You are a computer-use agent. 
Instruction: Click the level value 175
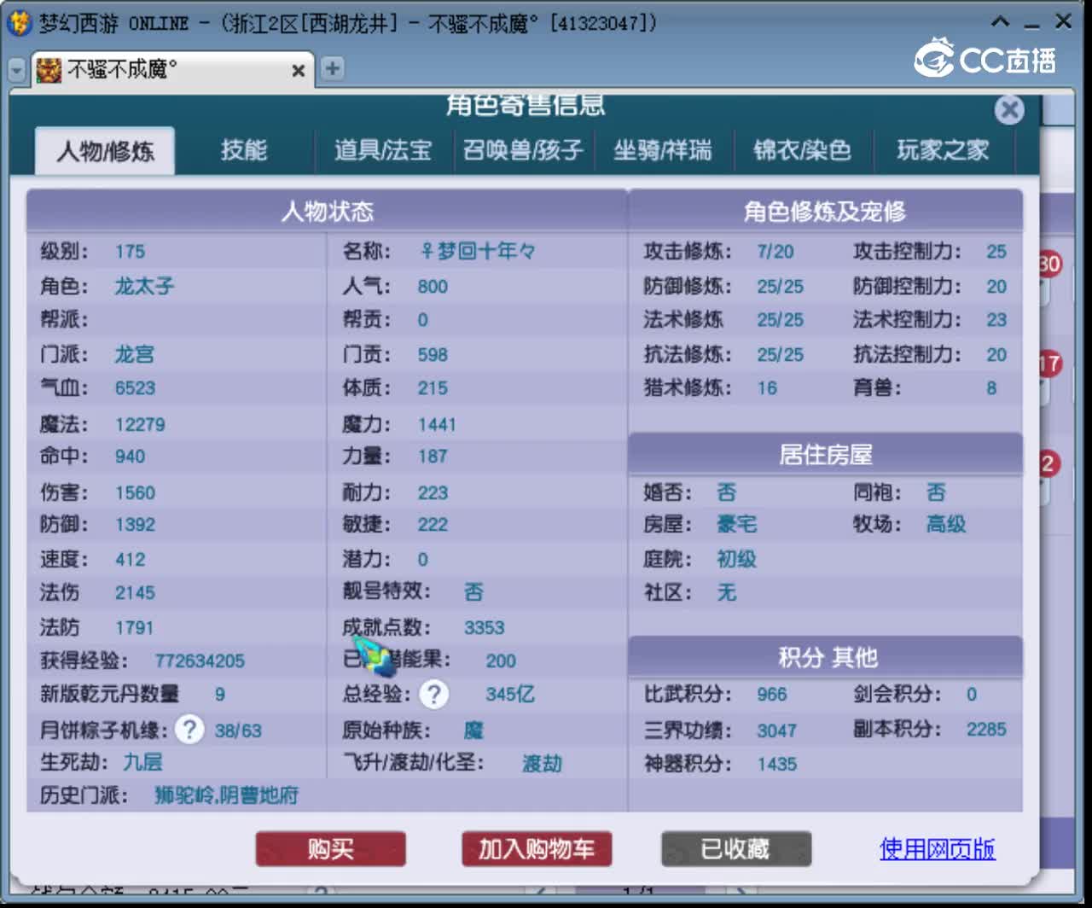pos(130,252)
